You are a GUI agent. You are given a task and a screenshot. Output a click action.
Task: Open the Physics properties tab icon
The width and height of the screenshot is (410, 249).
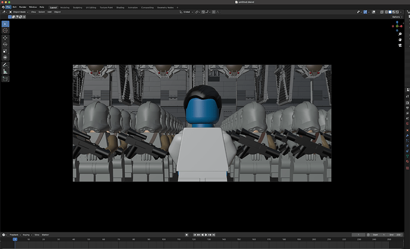pos(408,146)
